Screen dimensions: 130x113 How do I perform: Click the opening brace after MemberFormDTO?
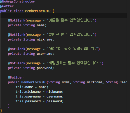point(53,11)
